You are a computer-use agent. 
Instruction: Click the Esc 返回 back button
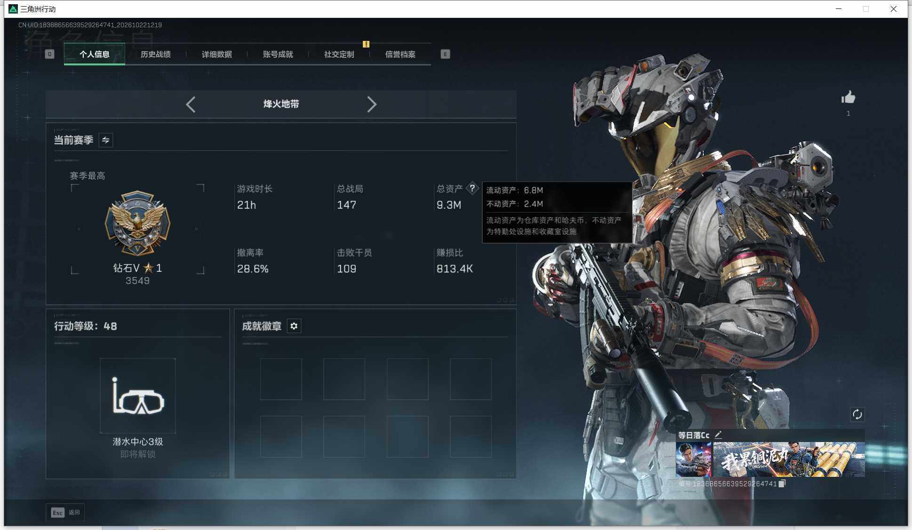65,512
